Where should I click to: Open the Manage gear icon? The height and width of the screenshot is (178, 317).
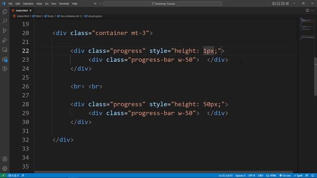4,168
